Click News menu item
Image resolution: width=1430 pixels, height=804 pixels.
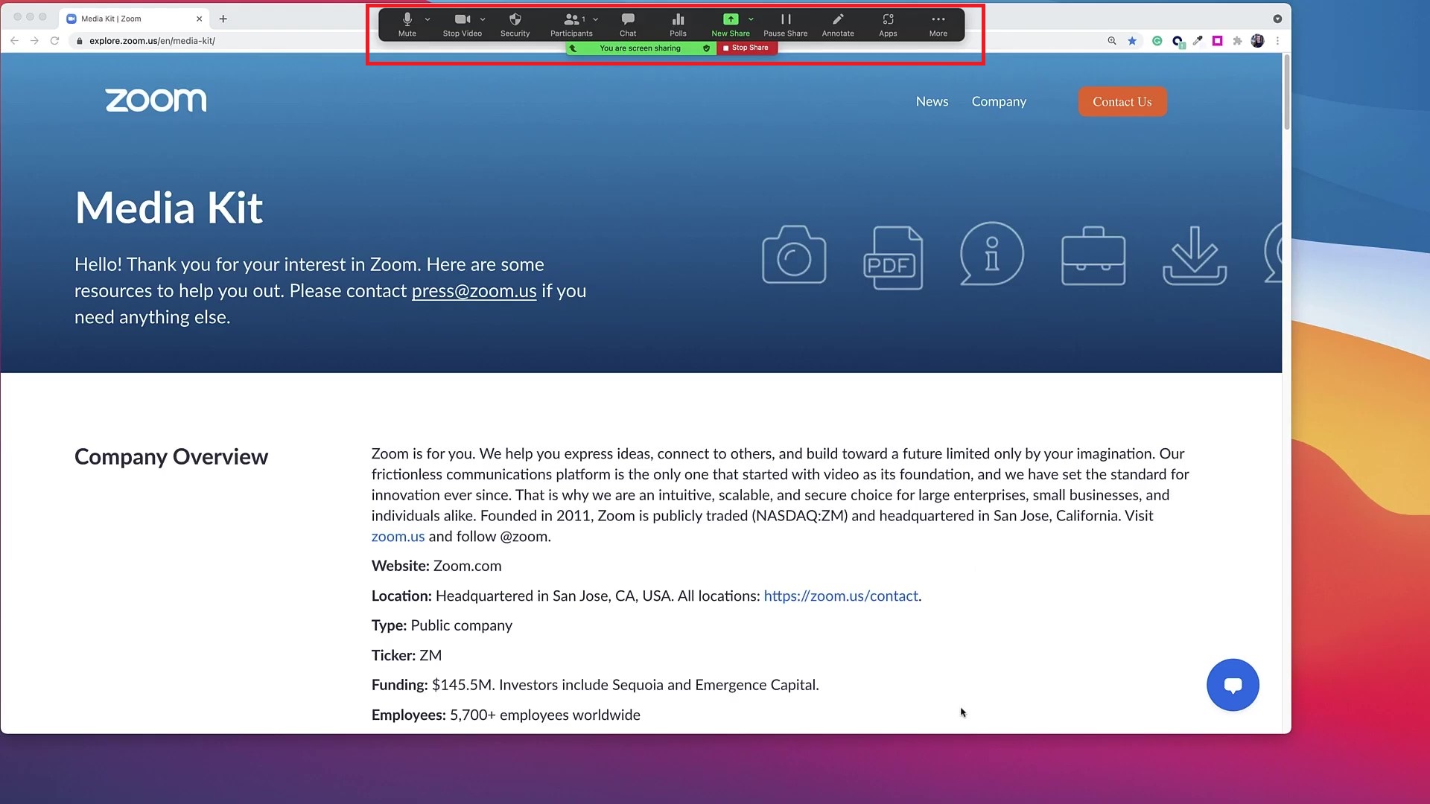click(x=932, y=101)
